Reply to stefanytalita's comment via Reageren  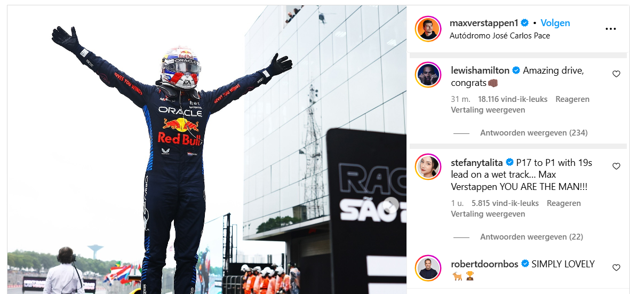tap(564, 203)
